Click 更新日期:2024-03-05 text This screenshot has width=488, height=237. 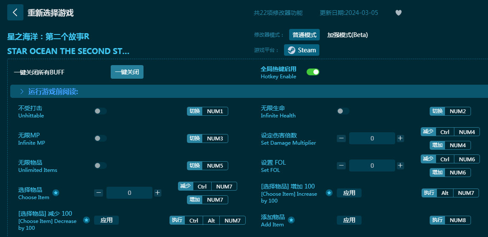(349, 13)
